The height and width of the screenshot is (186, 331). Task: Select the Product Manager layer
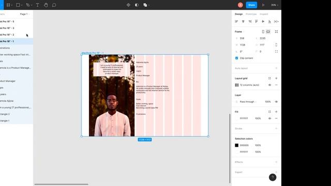point(17,81)
